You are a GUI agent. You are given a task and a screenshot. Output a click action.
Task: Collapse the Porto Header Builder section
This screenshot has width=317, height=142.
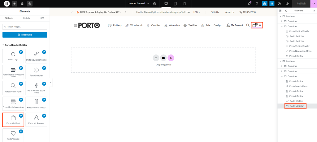3,45
